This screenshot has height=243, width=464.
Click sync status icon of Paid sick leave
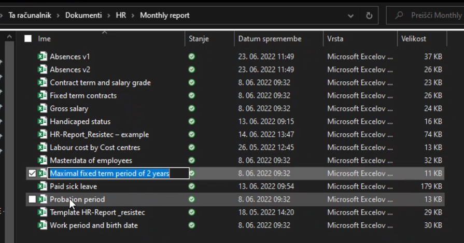click(192, 186)
